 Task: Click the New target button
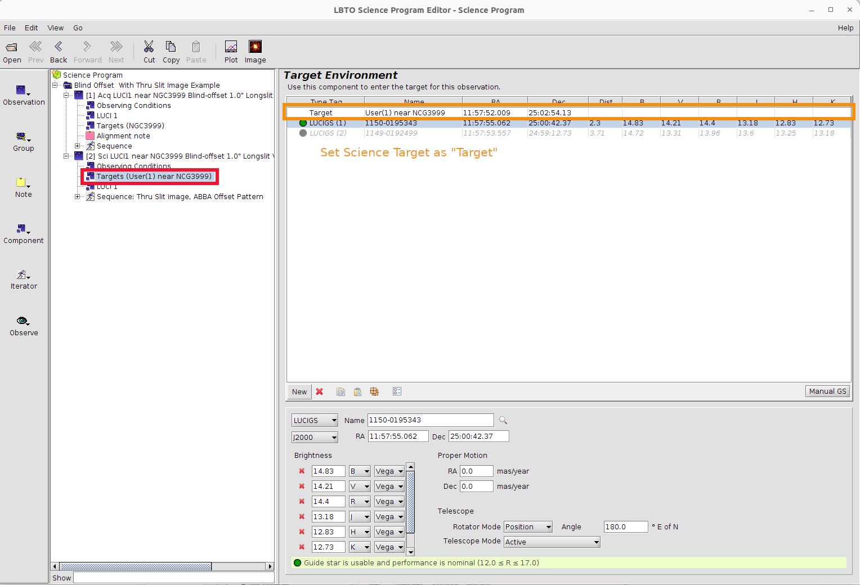click(299, 392)
